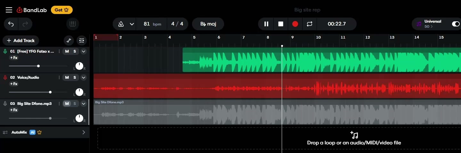
Task: Start recording with the red button
Action: coord(295,24)
